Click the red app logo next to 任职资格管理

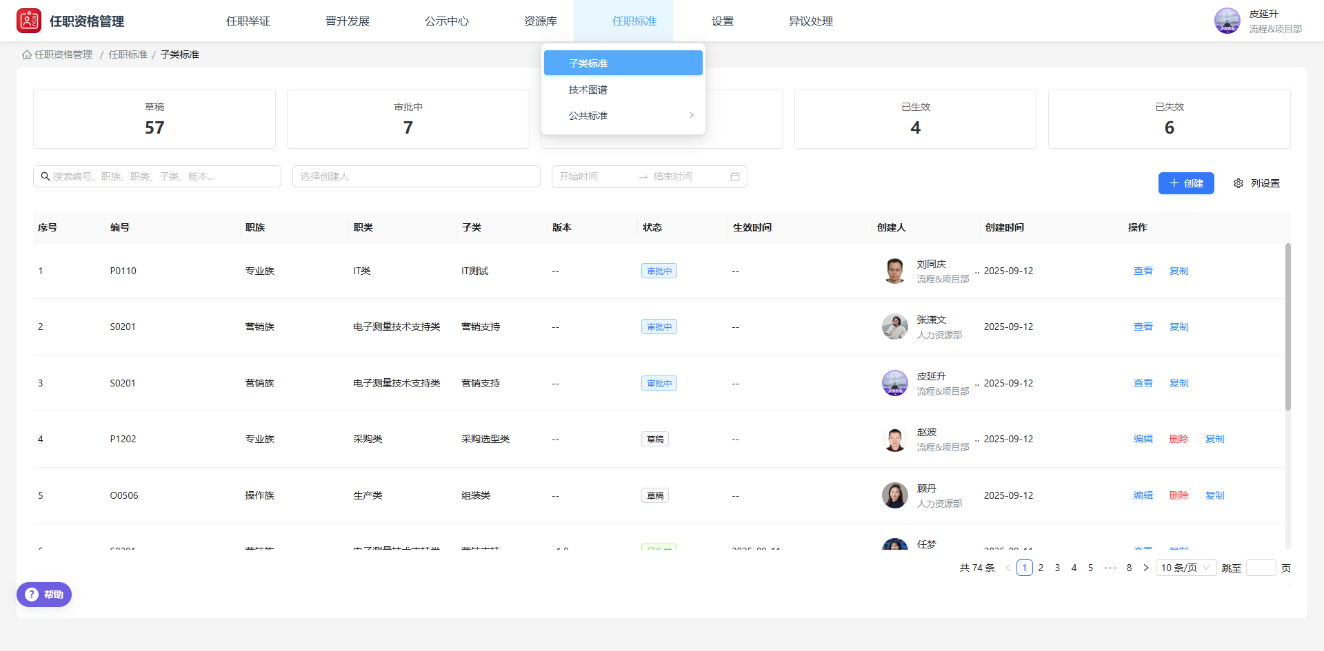(x=29, y=20)
